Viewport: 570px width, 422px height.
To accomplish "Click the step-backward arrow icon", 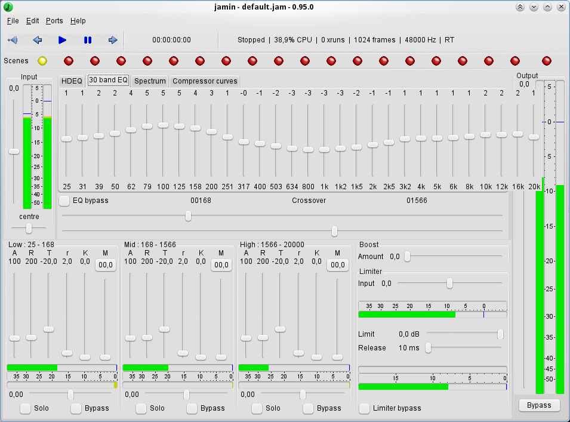I will click(x=38, y=40).
